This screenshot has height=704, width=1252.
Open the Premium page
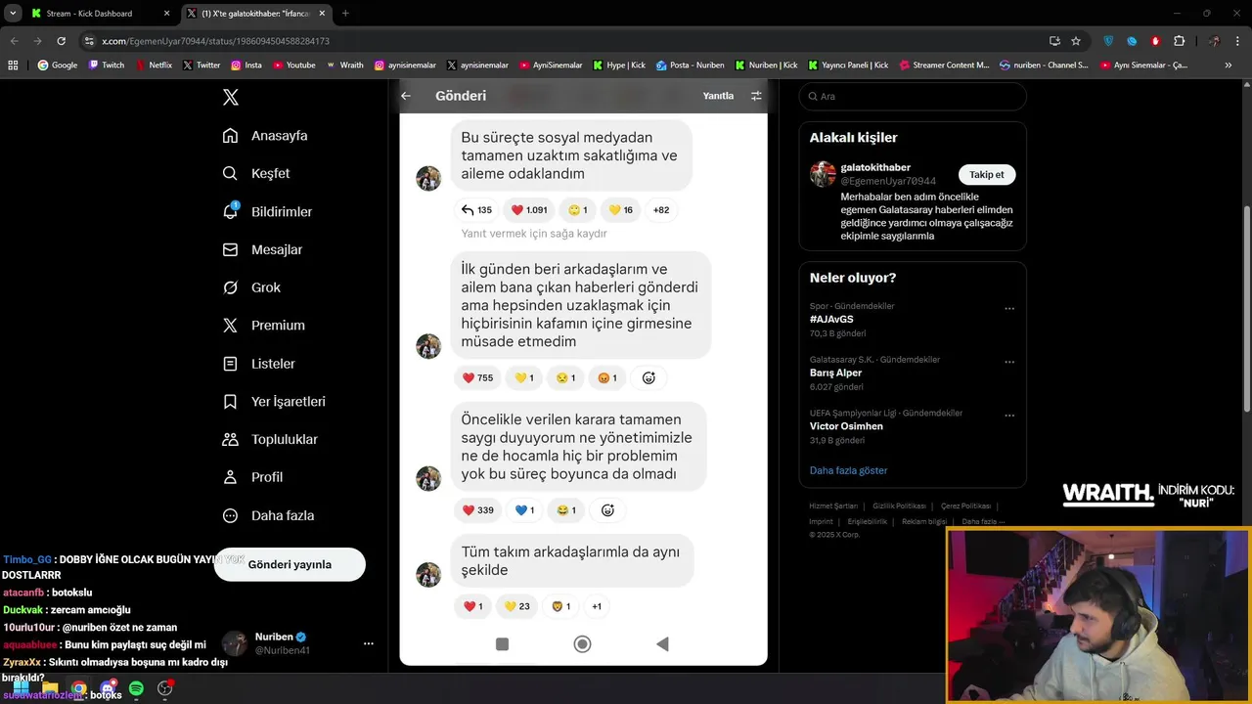(x=263, y=325)
